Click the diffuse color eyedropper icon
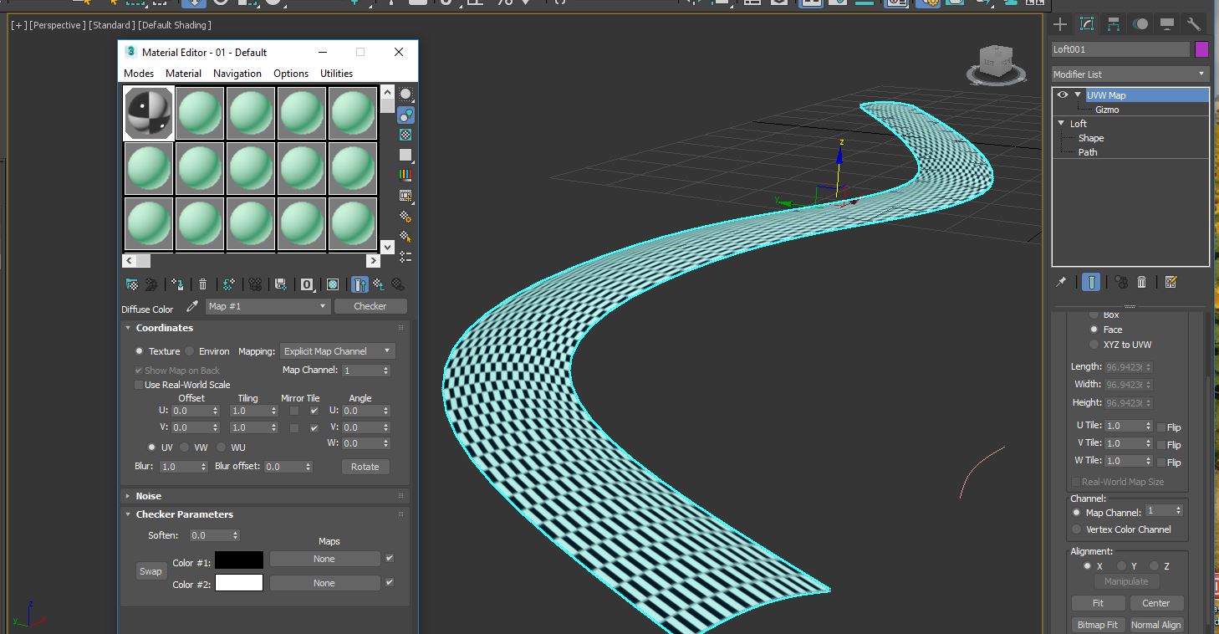 pyautogui.click(x=192, y=307)
